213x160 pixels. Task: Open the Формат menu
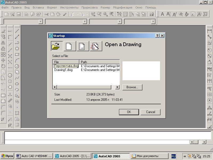52,7
